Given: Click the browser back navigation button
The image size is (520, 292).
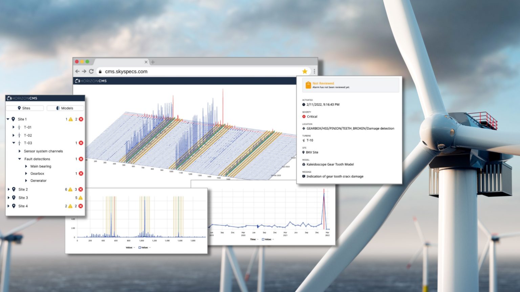Looking at the screenshot, I should 77,71.
